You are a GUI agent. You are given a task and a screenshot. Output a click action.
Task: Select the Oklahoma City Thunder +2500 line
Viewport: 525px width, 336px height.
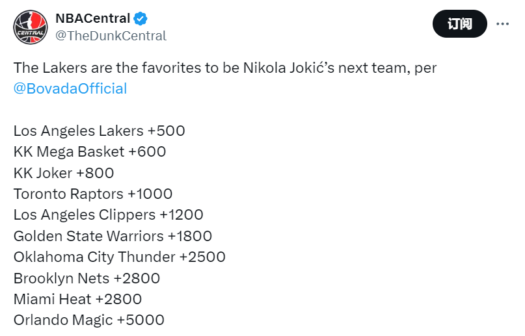tap(120, 257)
